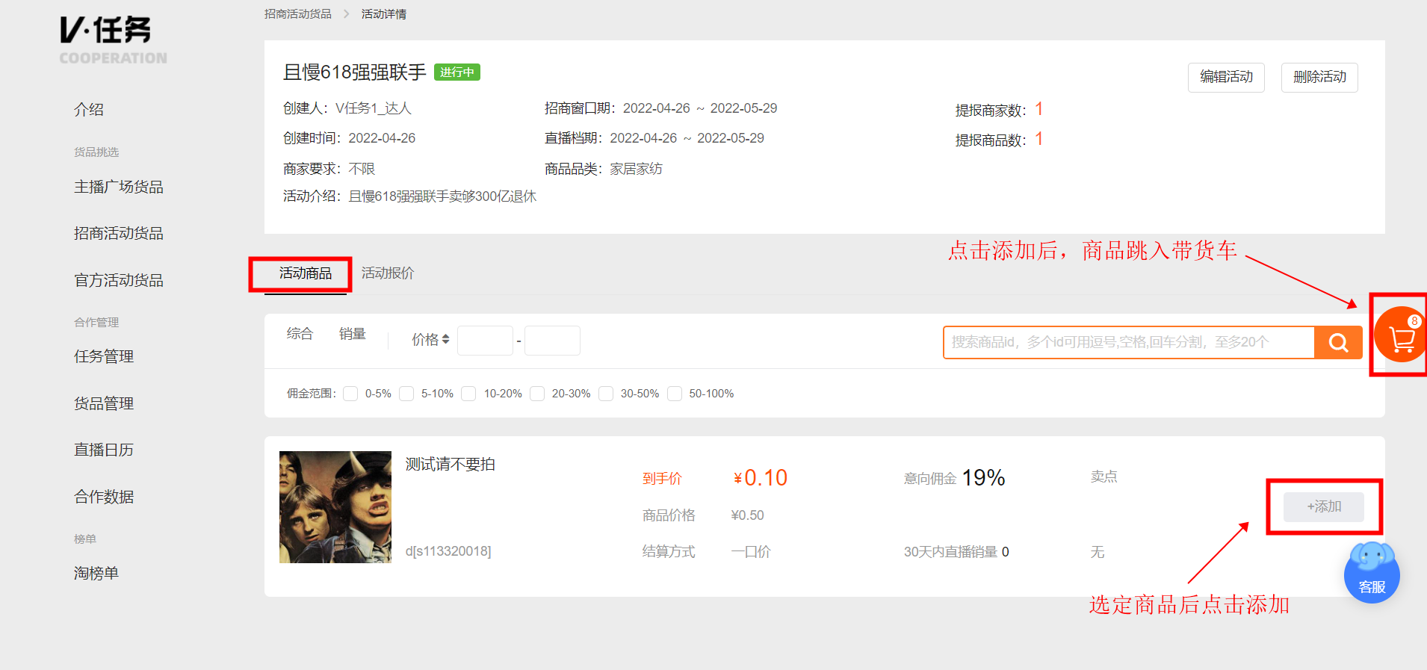Click the 招商活动货品 breadcrumb link
Screen dimensions: 1427x670
[298, 14]
